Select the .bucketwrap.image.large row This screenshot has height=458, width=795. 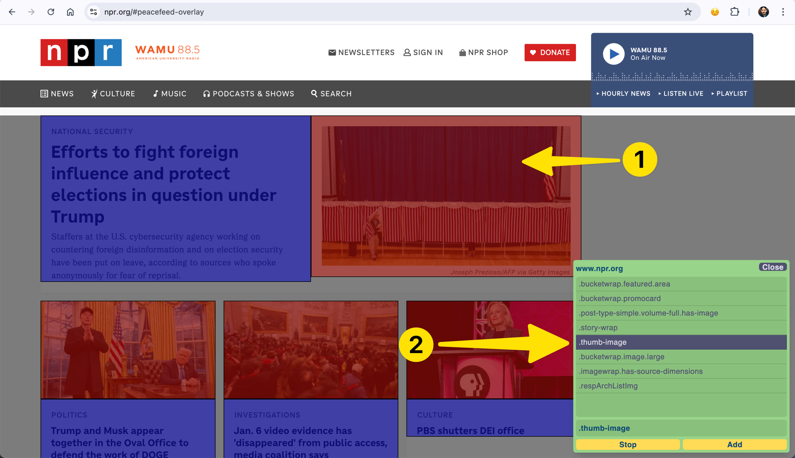pos(681,357)
